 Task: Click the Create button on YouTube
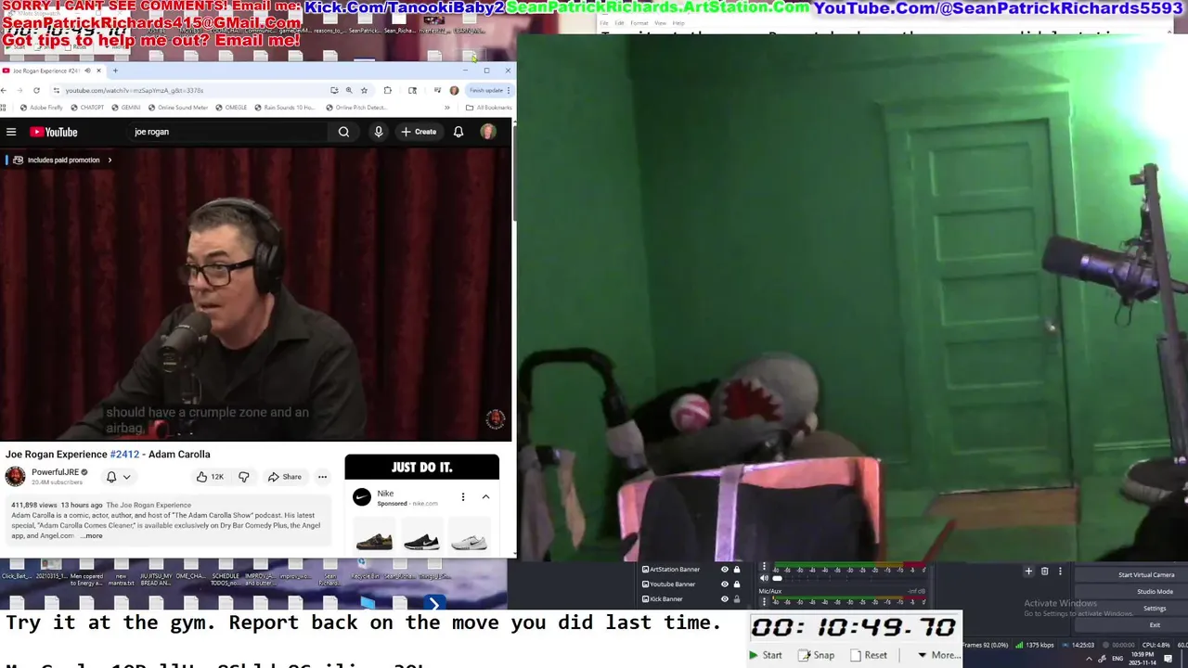coord(419,132)
